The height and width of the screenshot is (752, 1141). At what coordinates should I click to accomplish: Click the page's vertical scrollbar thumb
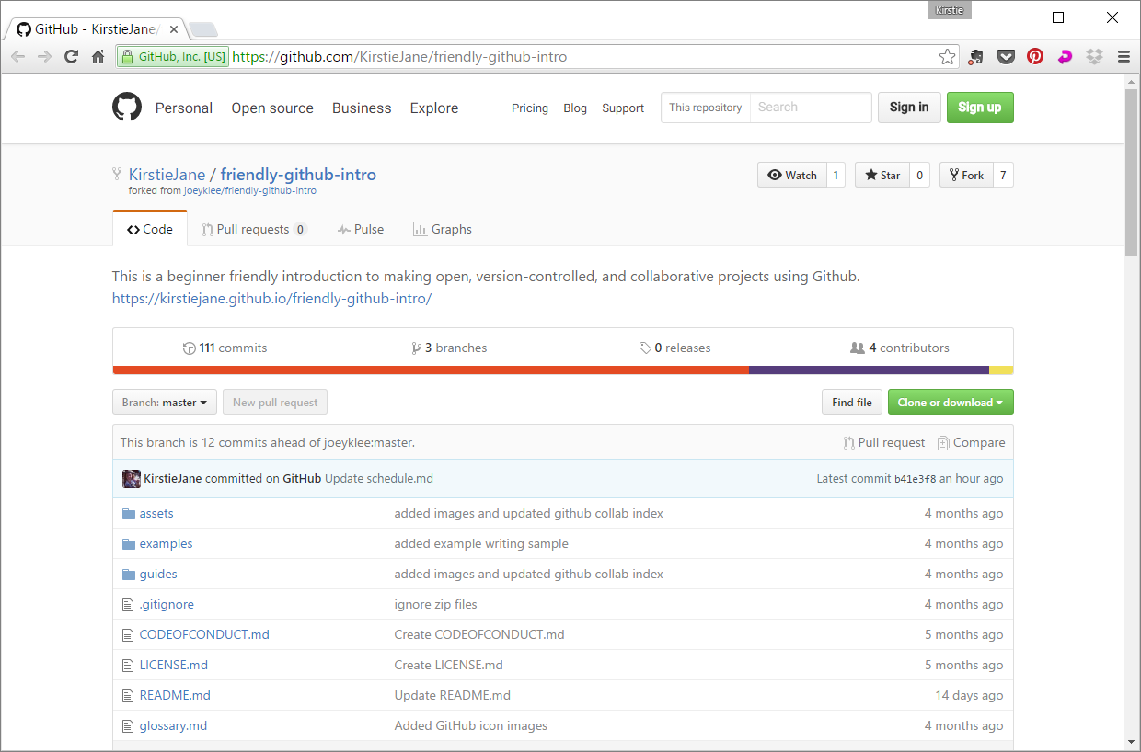(1131, 172)
